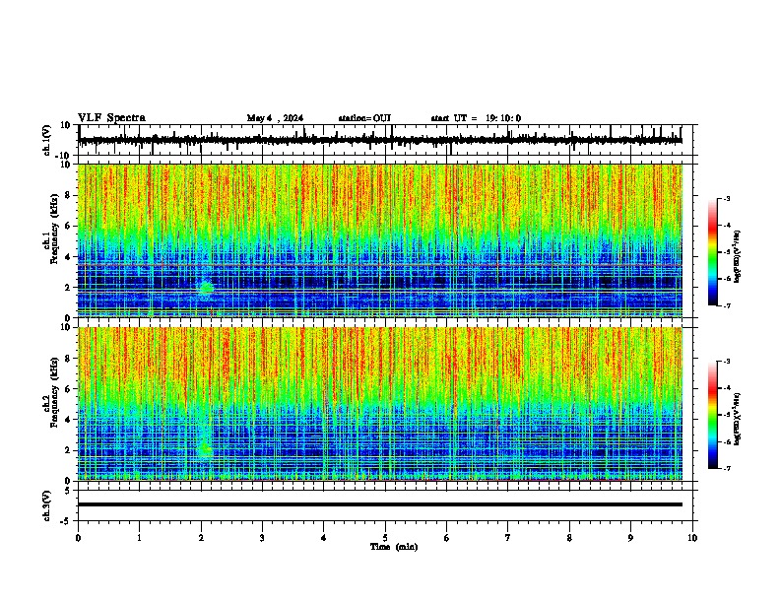Select the "May 4 , 2024" date text
The height and width of the screenshot is (603, 780).
coord(275,118)
